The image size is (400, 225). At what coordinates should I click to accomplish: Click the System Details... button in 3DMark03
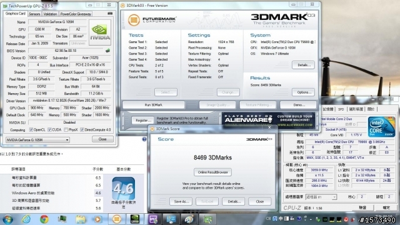tap(303, 65)
